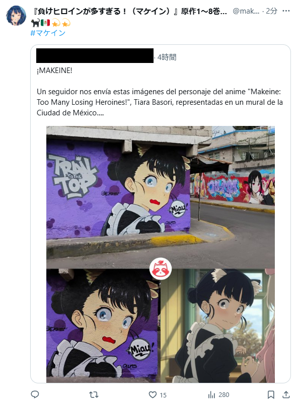Open the anime screenshot of the maid character
Viewport: 297px width, 402px height.
point(218,325)
